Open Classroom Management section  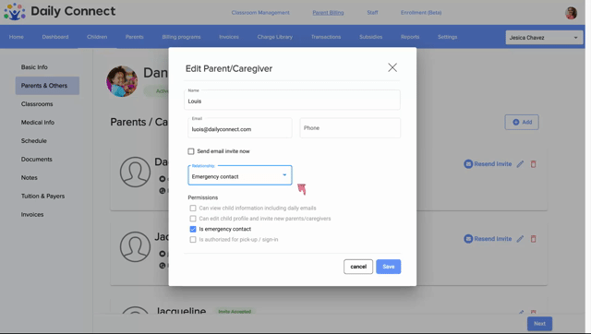[260, 12]
